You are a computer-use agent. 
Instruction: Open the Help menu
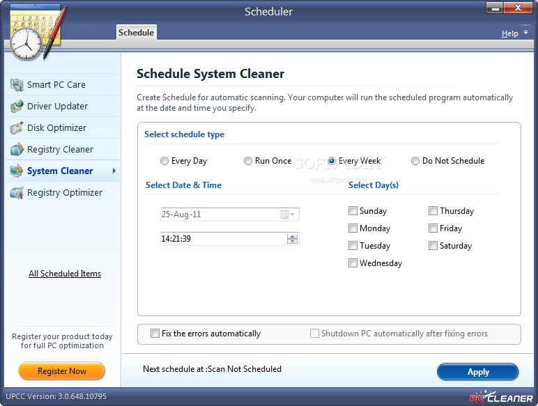(x=509, y=33)
